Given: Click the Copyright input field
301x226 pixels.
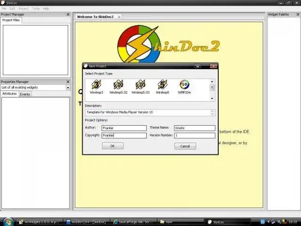Looking at the screenshot, I should [x=124, y=136].
